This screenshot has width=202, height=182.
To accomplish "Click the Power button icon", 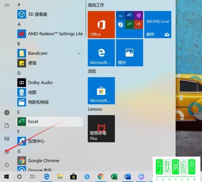I will click(x=7, y=165).
